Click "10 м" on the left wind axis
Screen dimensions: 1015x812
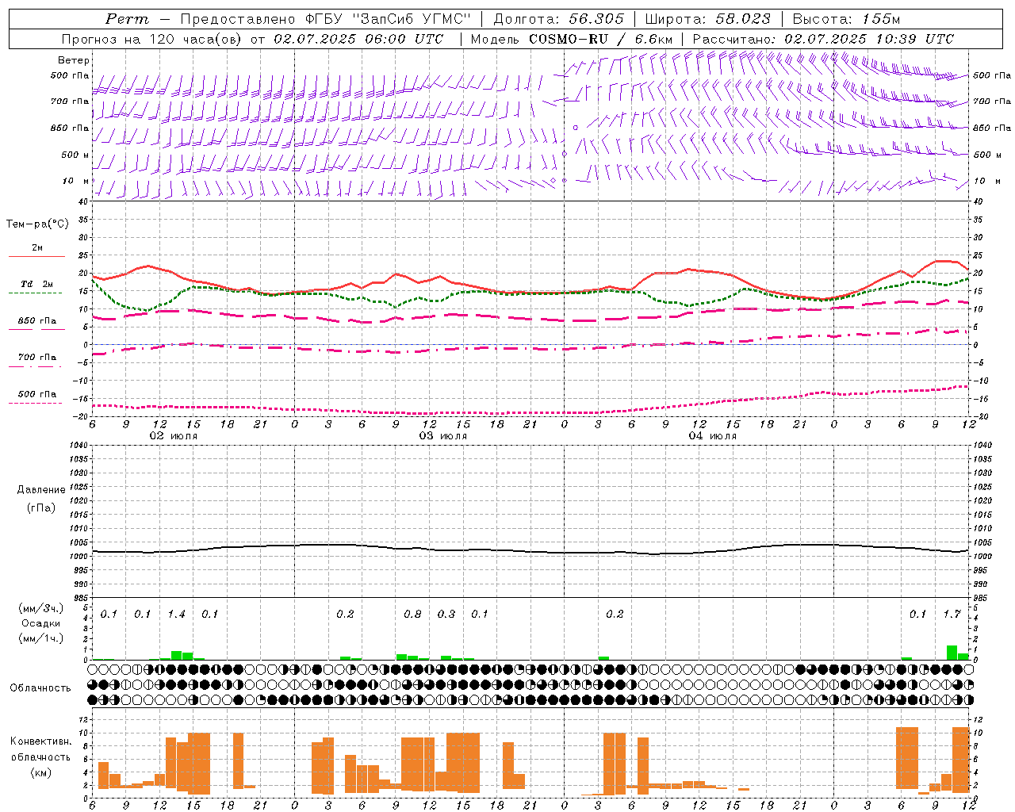coord(76,182)
